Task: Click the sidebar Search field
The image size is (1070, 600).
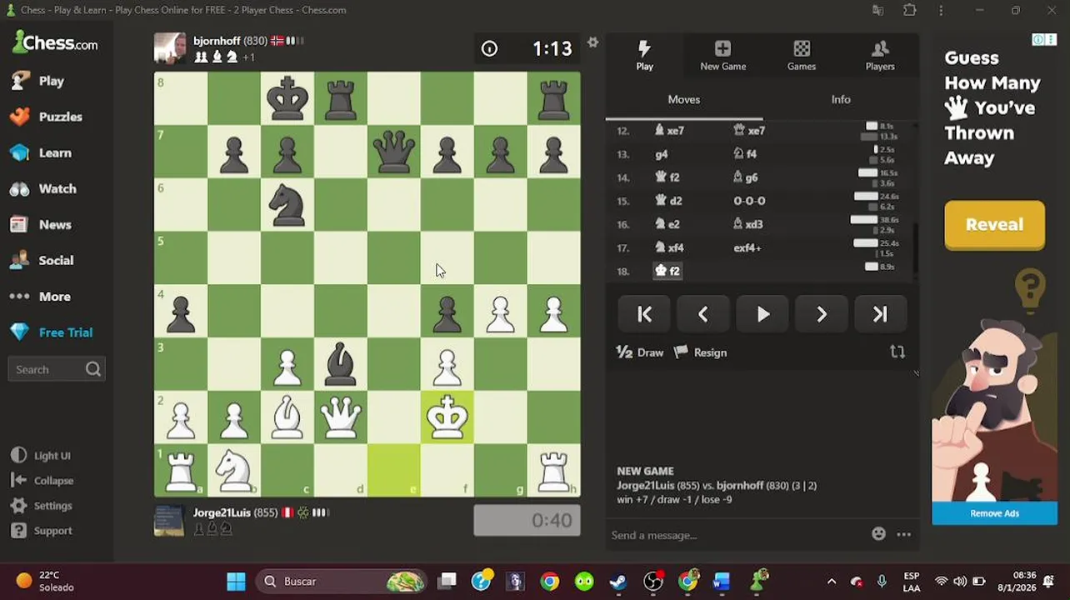Action: point(56,369)
